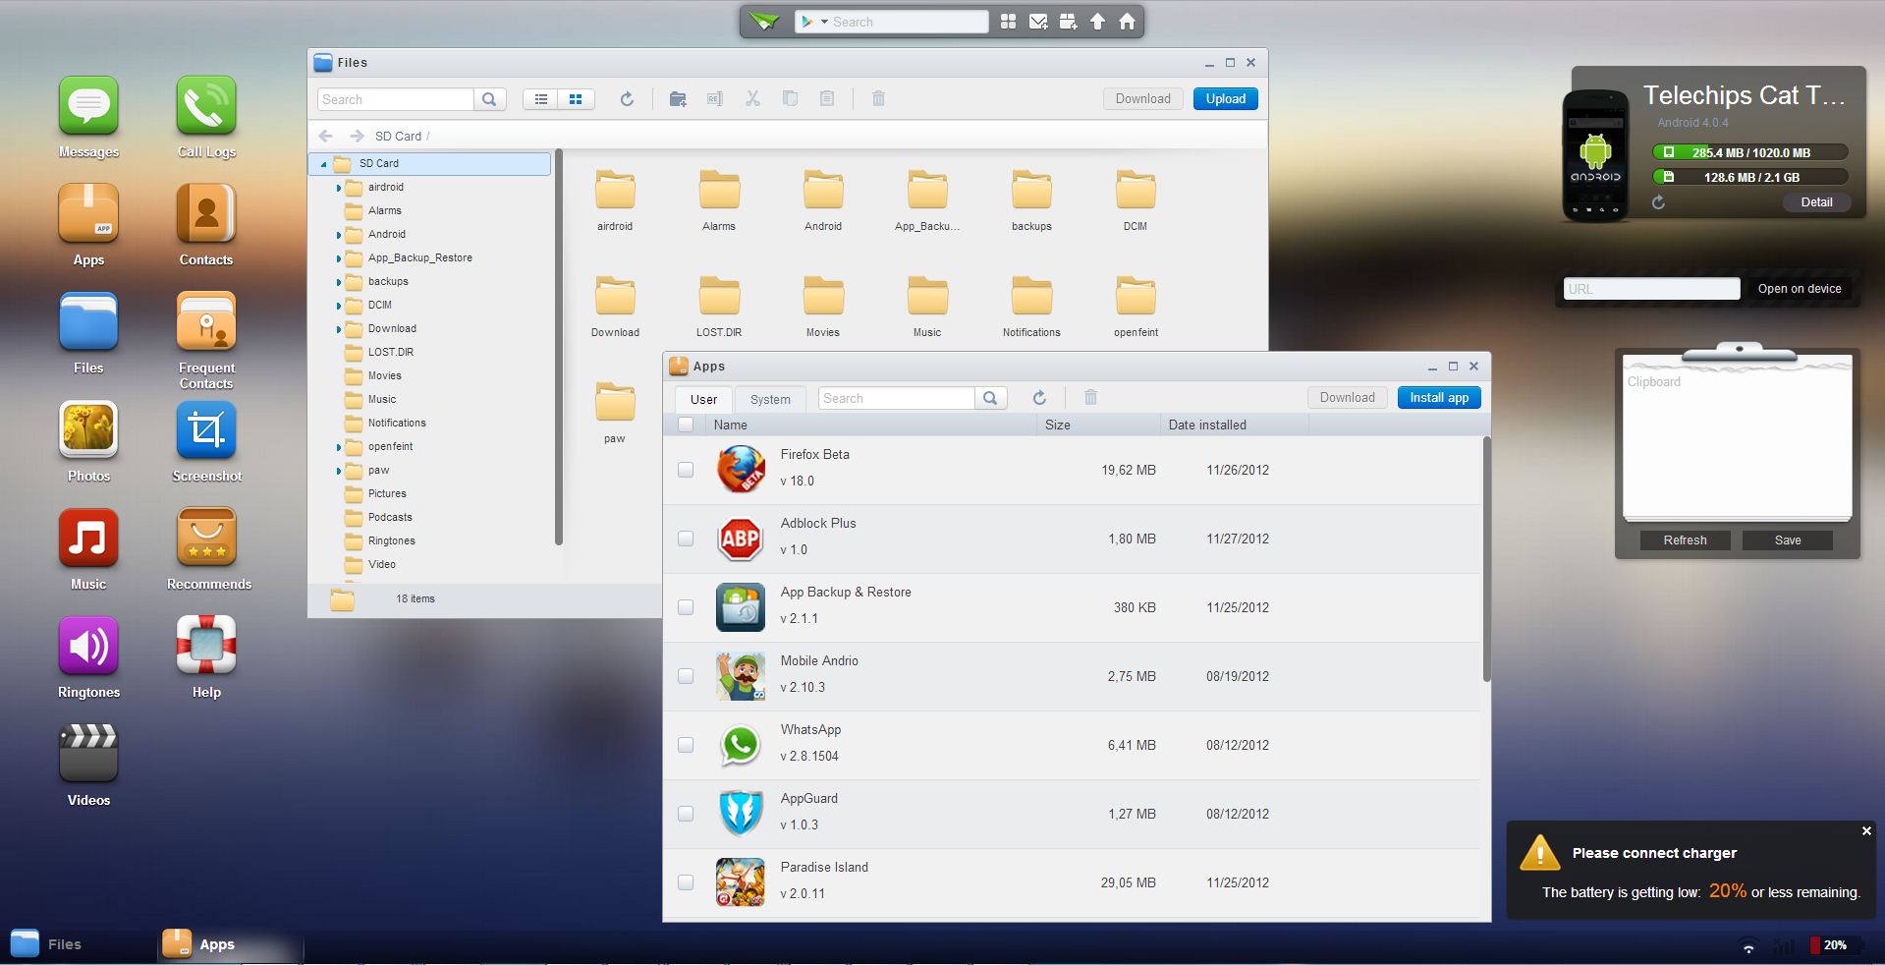Click the refresh icon in Files toolbar
1885x965 pixels.
627,99
